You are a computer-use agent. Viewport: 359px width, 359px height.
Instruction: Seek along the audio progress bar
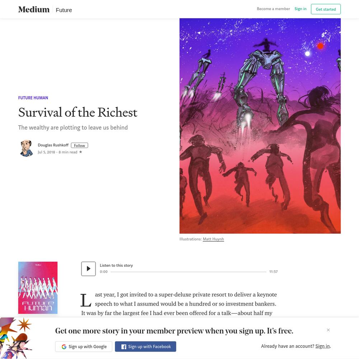click(x=188, y=272)
